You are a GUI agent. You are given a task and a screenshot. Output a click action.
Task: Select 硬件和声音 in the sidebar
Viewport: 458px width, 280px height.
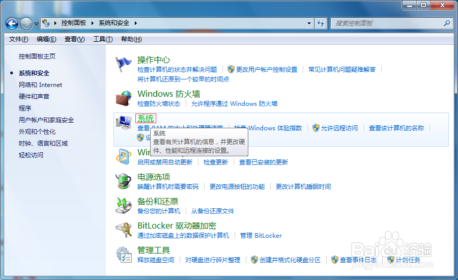(34, 97)
